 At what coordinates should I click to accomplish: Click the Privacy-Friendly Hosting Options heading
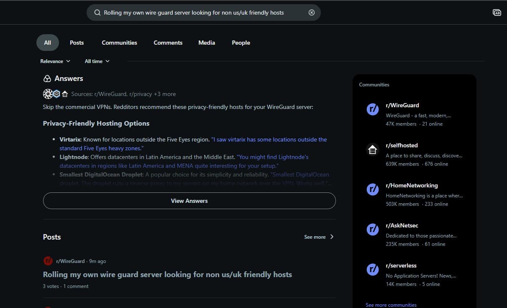(96, 124)
